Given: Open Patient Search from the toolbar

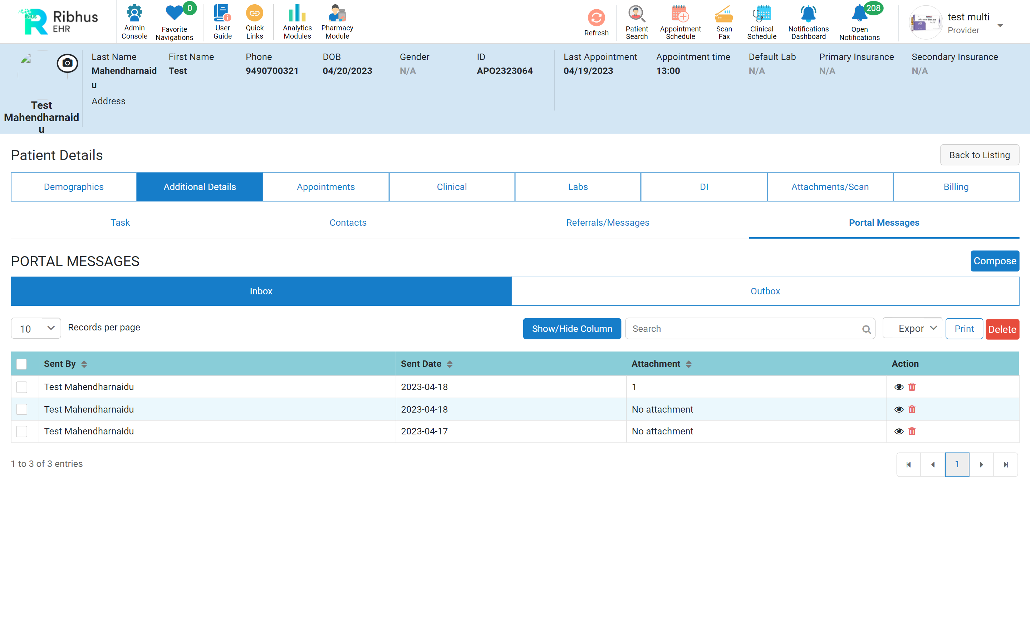Looking at the screenshot, I should click(636, 14).
